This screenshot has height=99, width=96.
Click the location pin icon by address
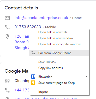click(7, 37)
